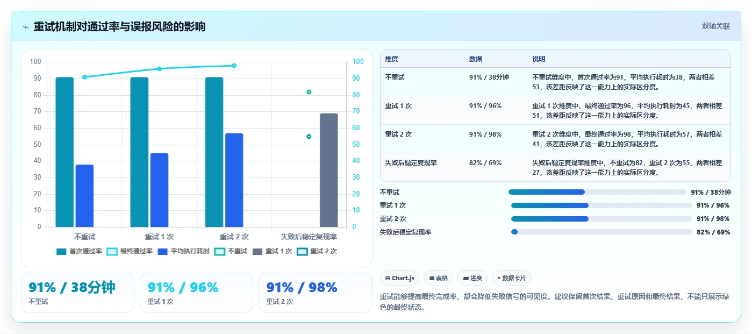Click the square icon in the 表格 chip
Image resolution: width=752 pixels, height=334 pixels.
click(432, 278)
